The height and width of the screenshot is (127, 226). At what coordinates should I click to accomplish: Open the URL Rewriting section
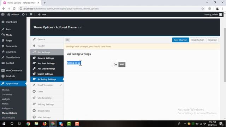tap(47, 98)
